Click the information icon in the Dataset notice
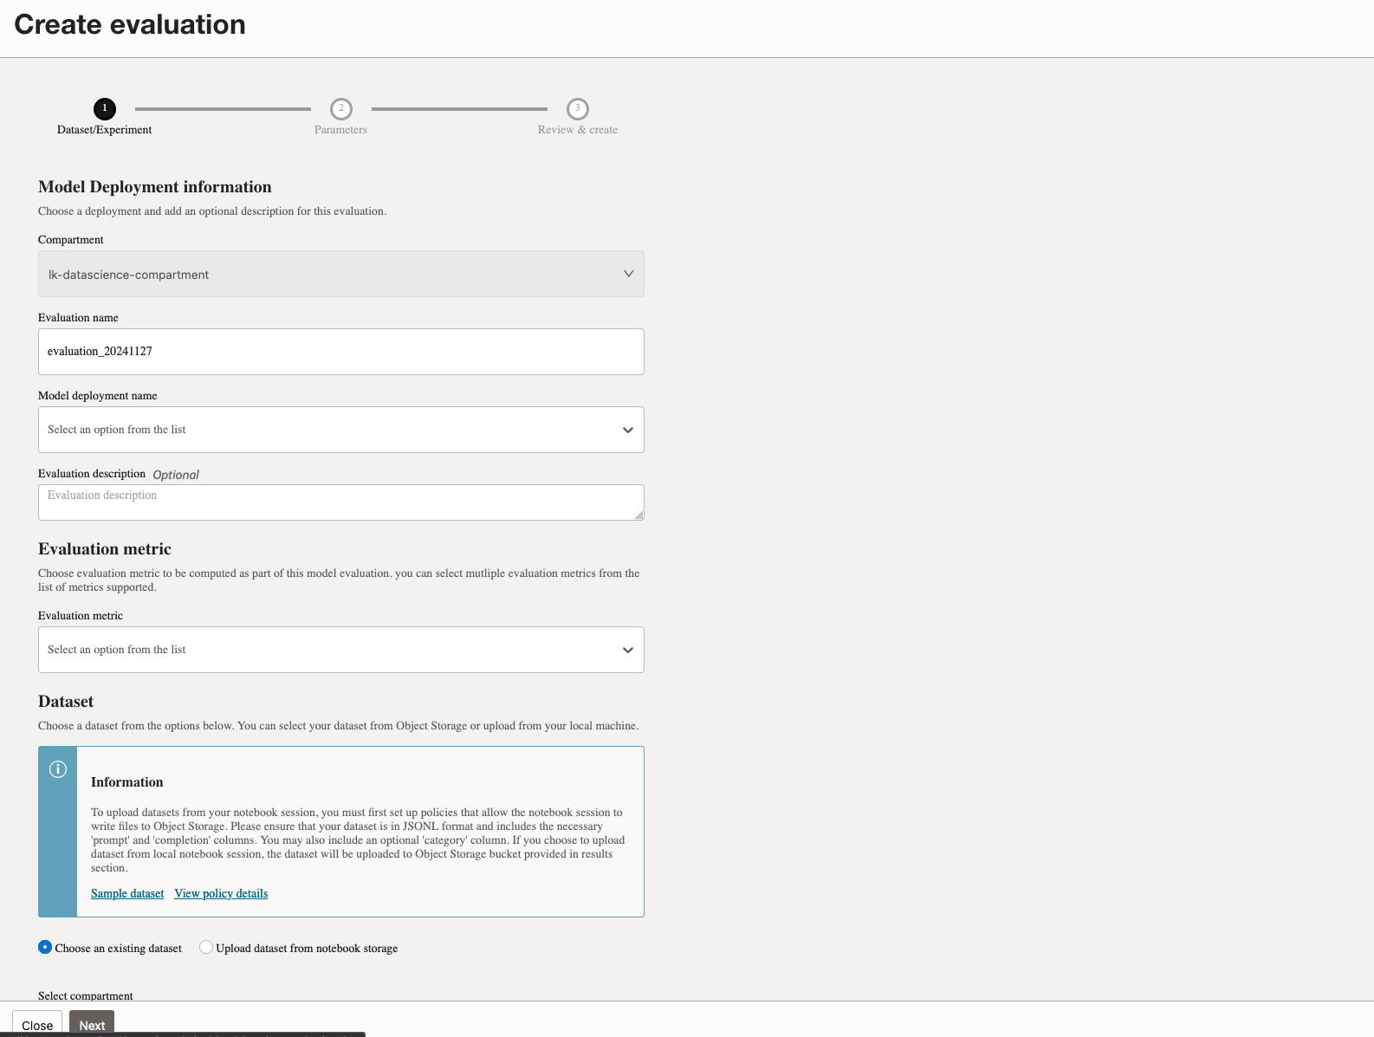This screenshot has height=1037, width=1374. pos(58,769)
